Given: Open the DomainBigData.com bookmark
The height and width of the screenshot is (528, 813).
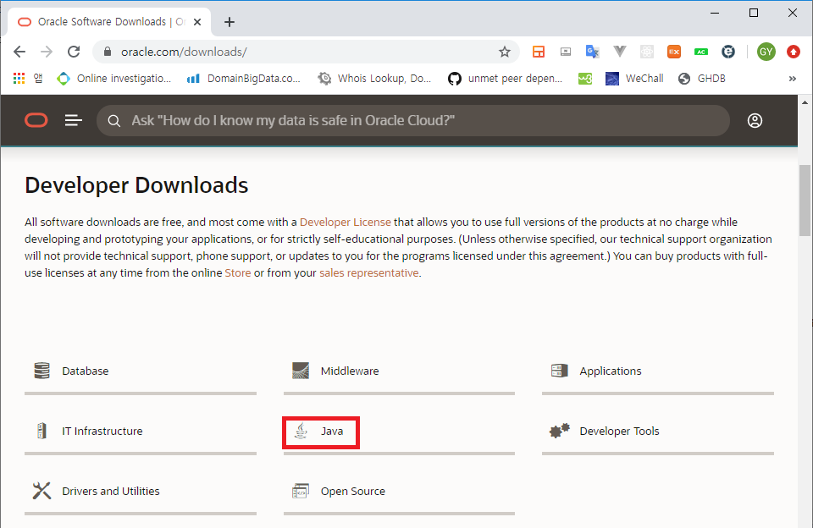Looking at the screenshot, I should (x=244, y=78).
